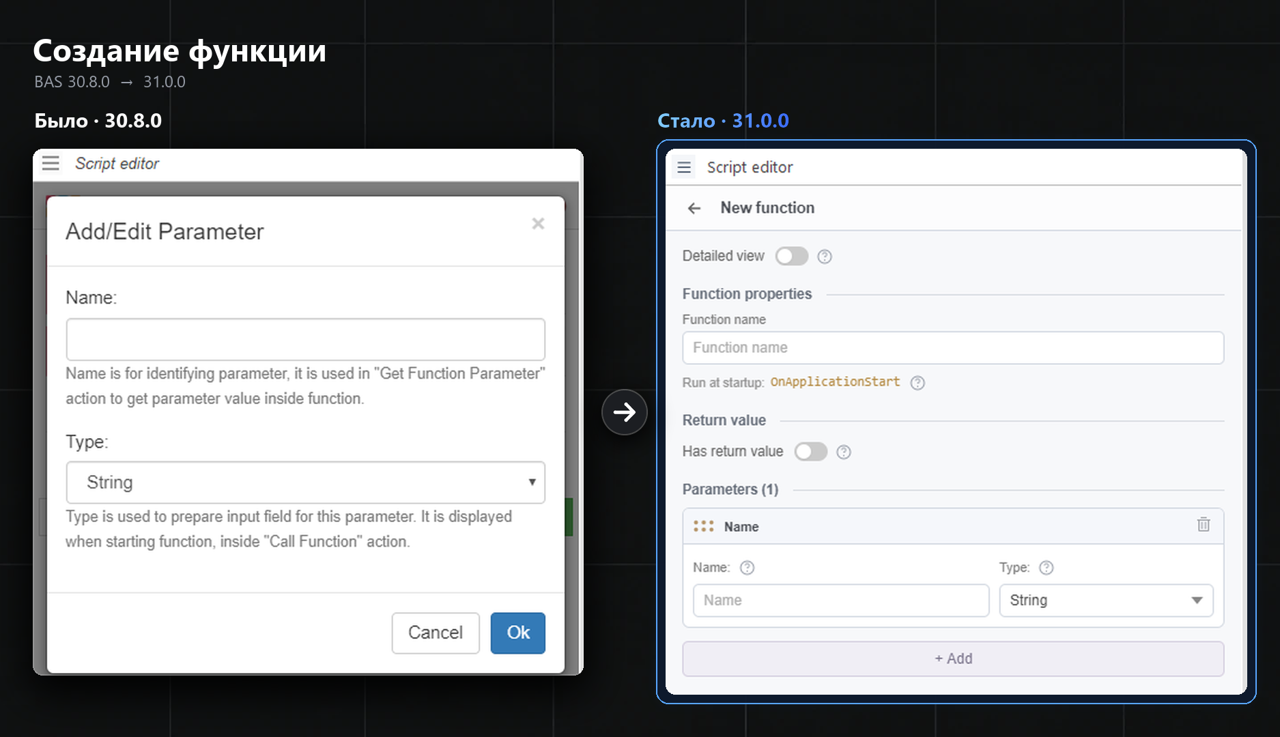Grab the Name parameter drag handle
The image size is (1280, 737).
click(x=704, y=526)
